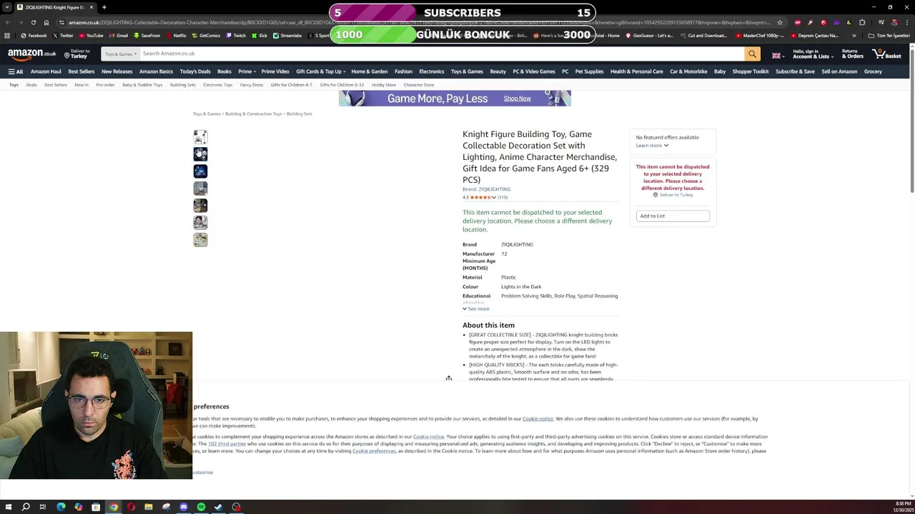The image size is (915, 514).
Task: Bookmark the page with the star icon
Action: pos(780,22)
